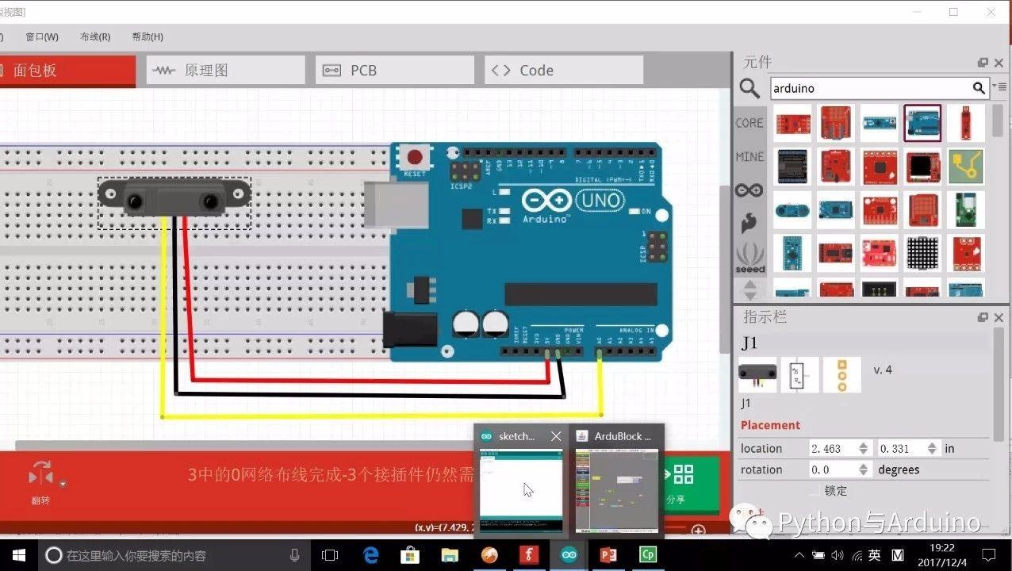Open the sketch Arduino IDE window preview
Screen dimensions: 1012x571
point(521,490)
